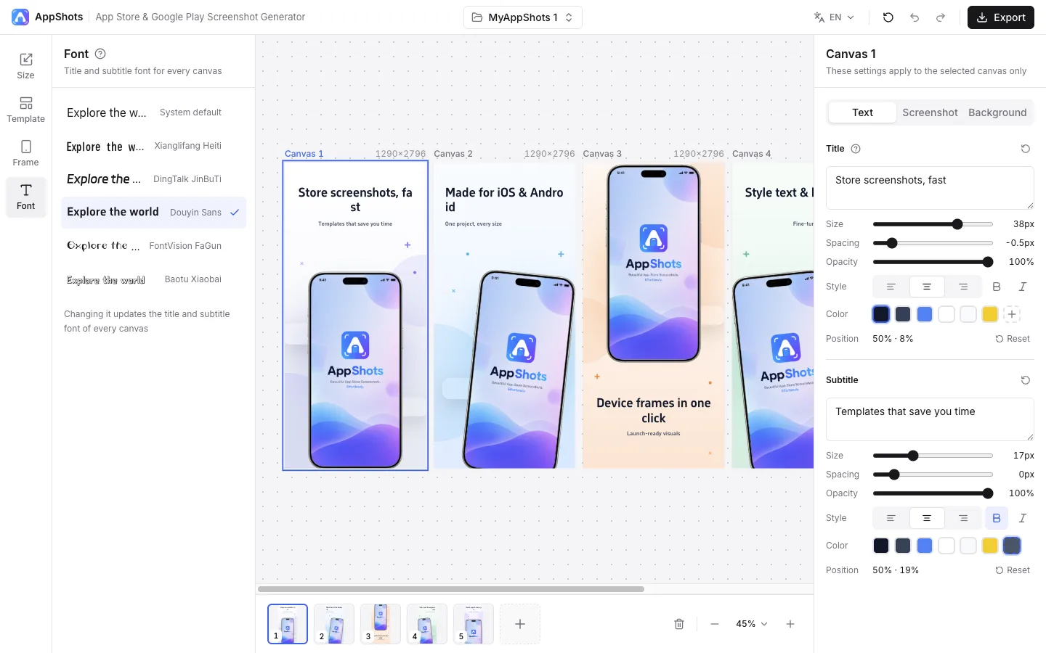The height and width of the screenshot is (653, 1046).
Task: Open the EN language dropdown
Action: [x=834, y=17]
